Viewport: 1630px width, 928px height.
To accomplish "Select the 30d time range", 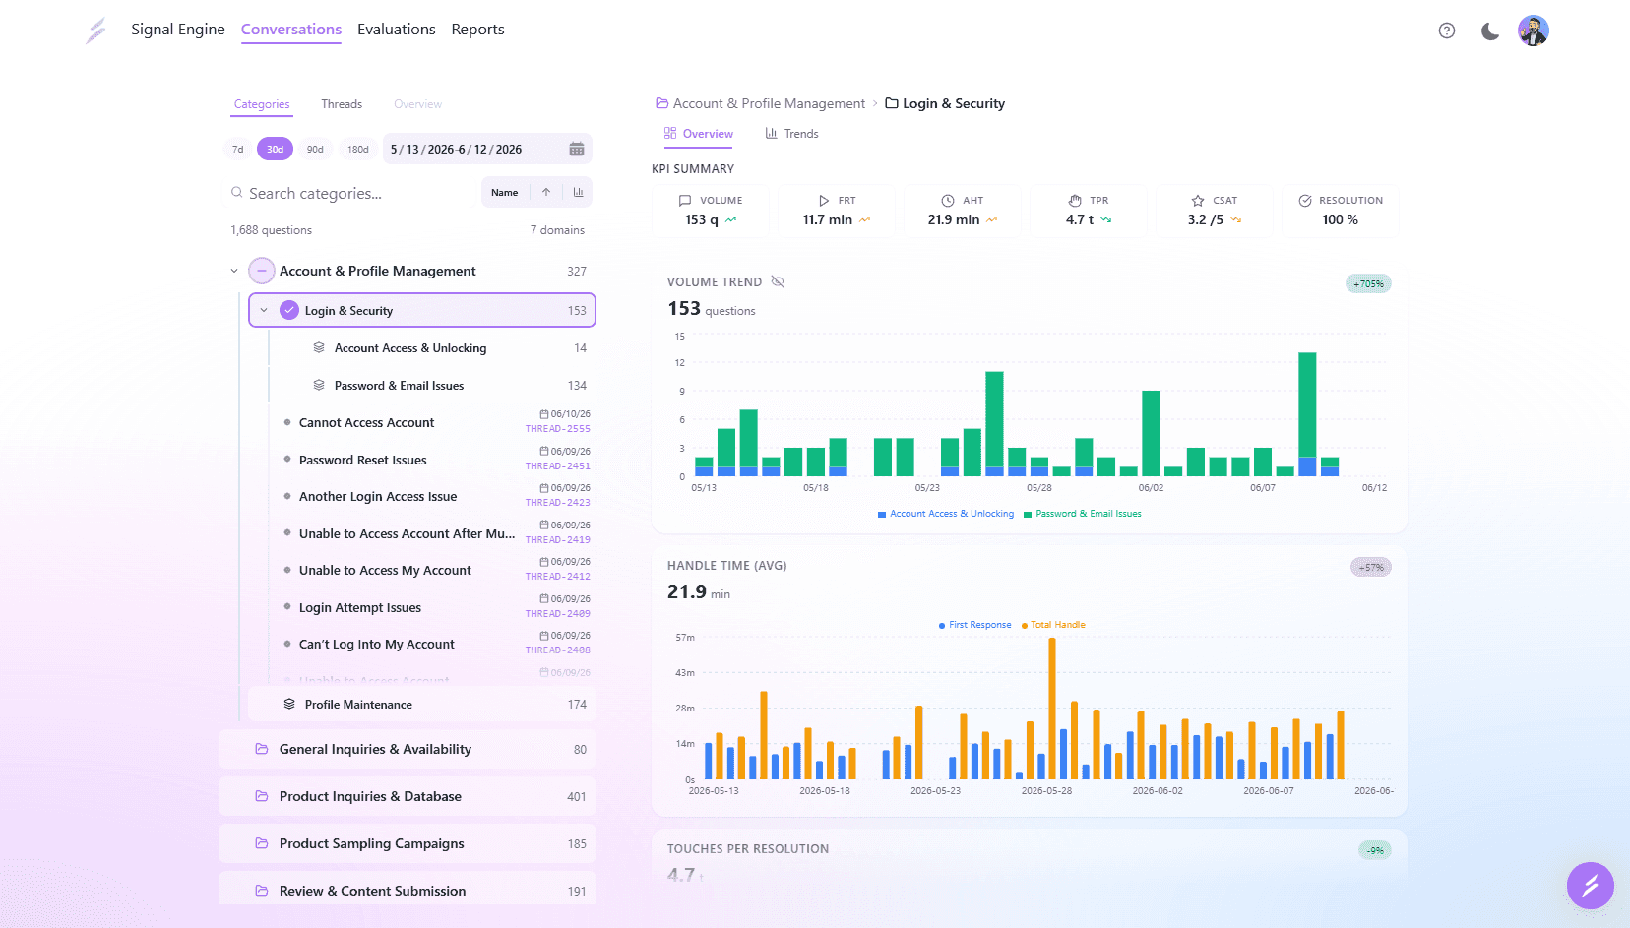I will click(275, 150).
